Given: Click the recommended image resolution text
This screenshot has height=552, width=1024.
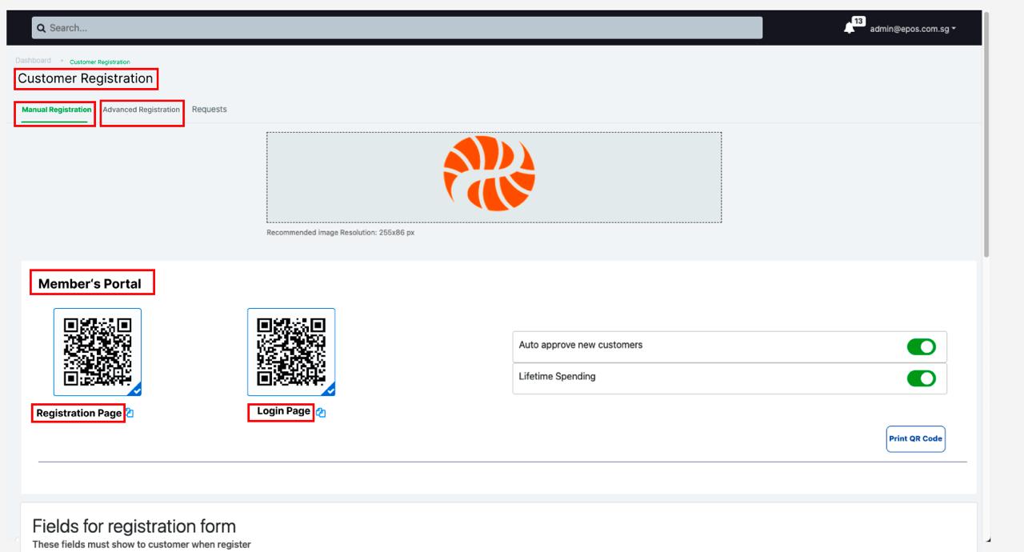Looking at the screenshot, I should [x=341, y=233].
